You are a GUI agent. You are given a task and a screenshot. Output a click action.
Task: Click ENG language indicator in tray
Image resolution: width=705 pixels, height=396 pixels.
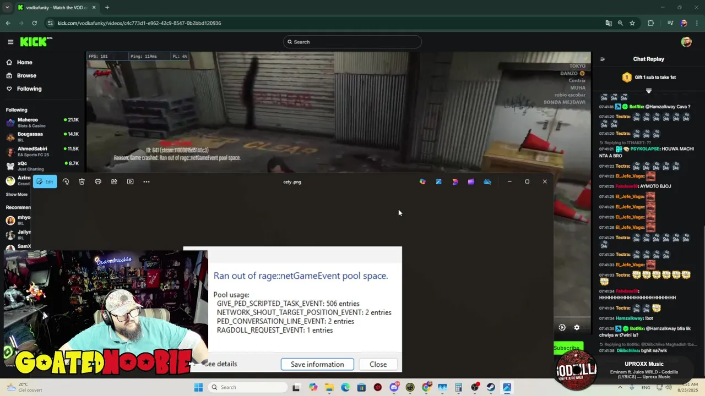click(646, 387)
